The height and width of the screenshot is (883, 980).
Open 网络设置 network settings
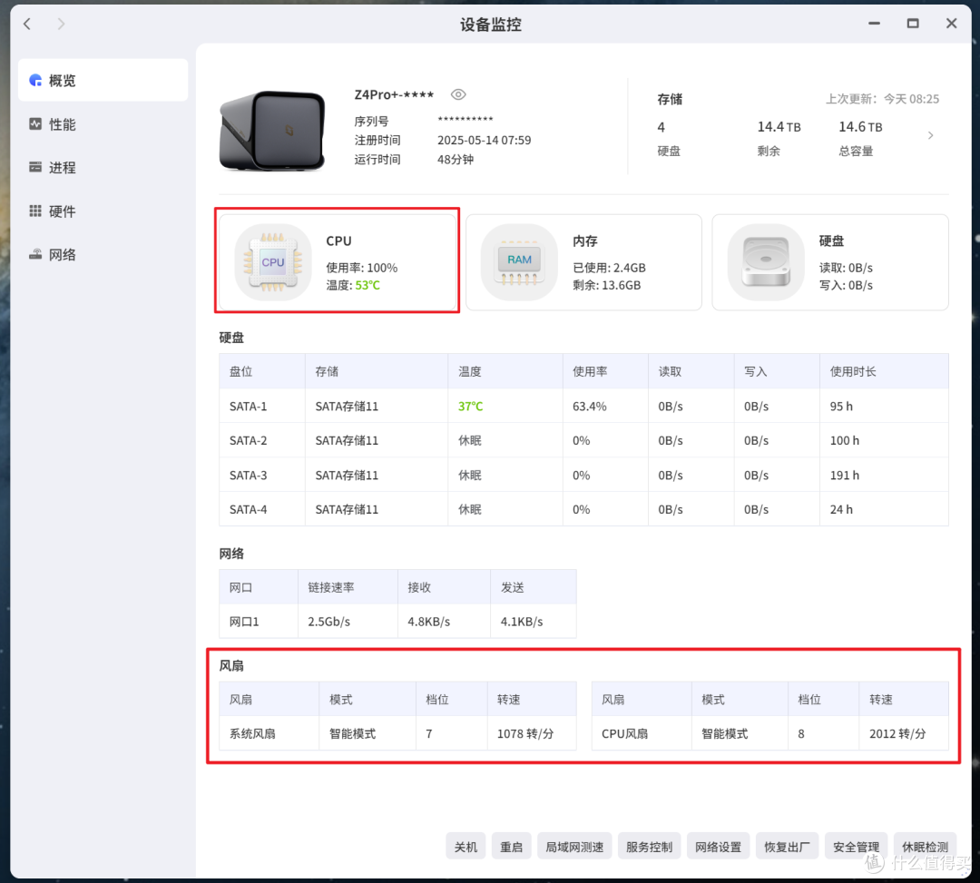(x=718, y=847)
